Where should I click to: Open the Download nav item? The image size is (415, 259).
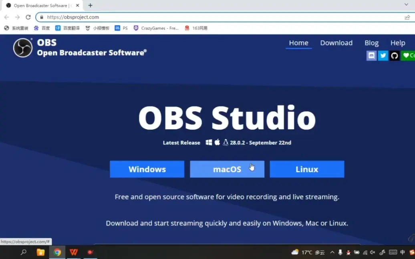pyautogui.click(x=336, y=43)
